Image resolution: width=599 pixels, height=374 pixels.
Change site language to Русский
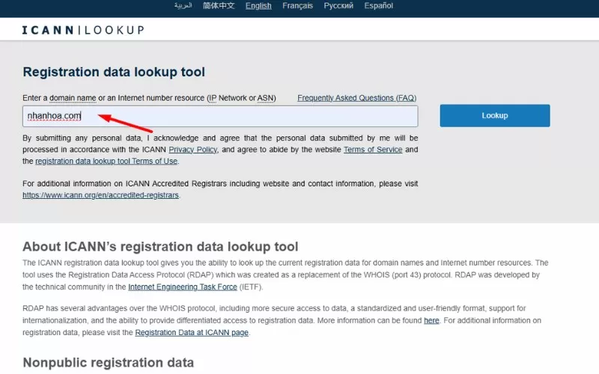click(338, 6)
